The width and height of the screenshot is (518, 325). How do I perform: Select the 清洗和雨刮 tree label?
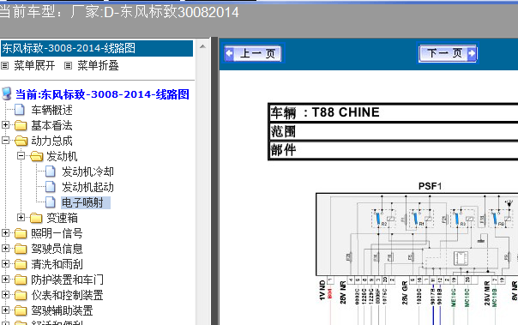[x=57, y=264]
